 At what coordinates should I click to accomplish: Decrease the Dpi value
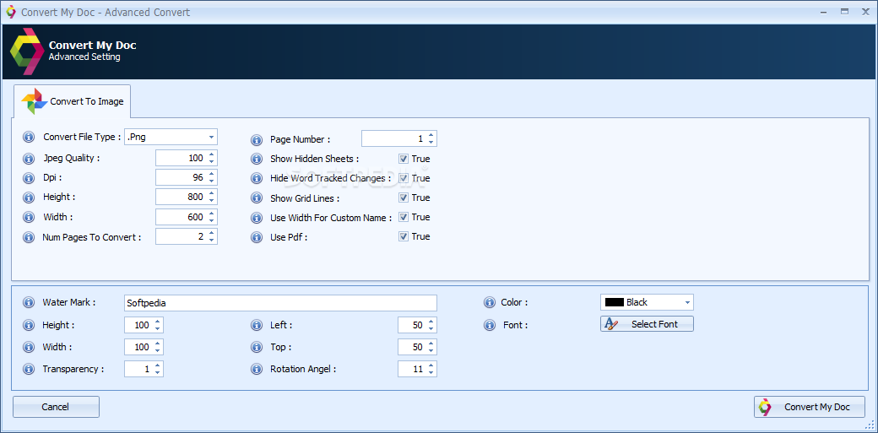[211, 181]
